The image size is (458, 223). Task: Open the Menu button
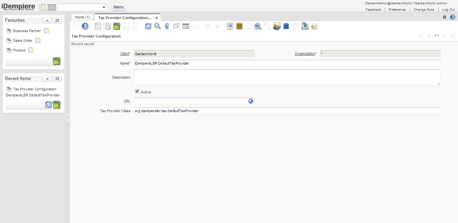coord(118,7)
